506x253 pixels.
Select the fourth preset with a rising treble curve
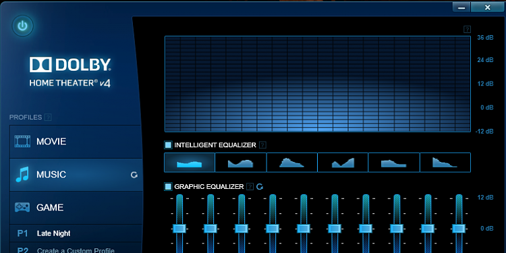tap(343, 163)
